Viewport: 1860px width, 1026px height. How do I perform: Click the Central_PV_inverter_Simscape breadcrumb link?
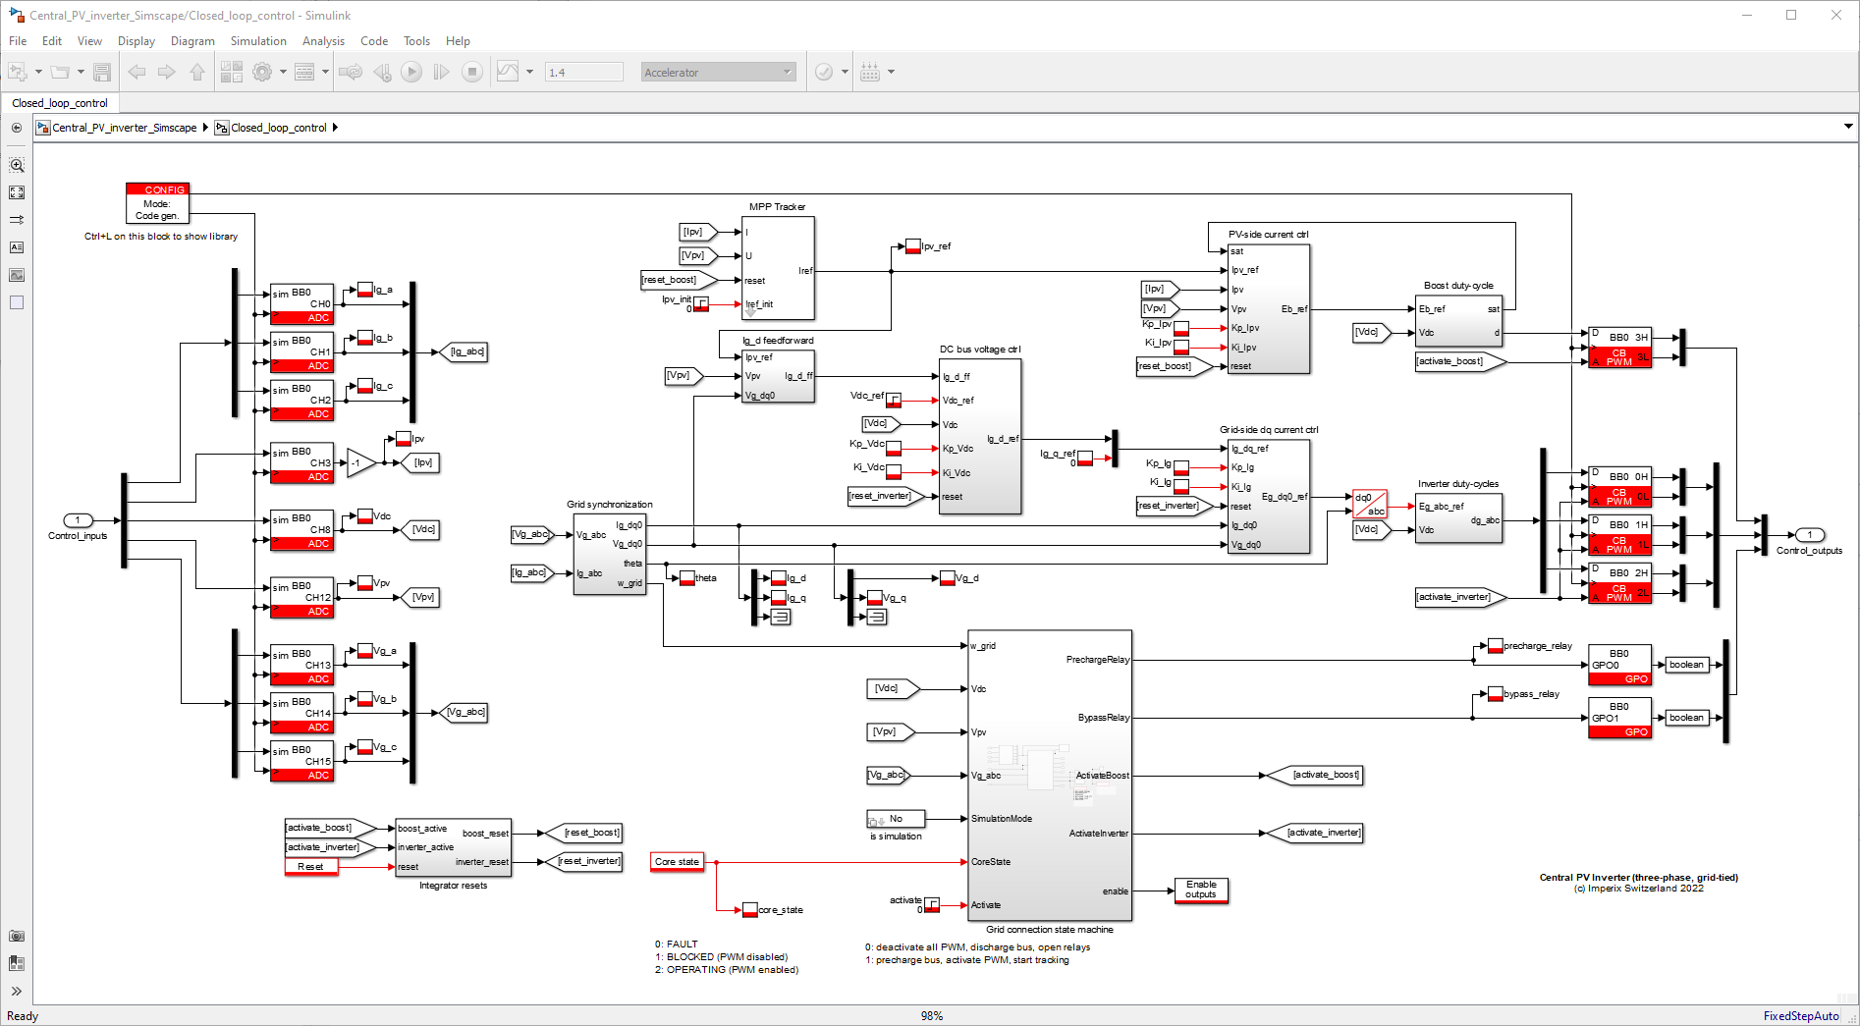click(x=125, y=128)
